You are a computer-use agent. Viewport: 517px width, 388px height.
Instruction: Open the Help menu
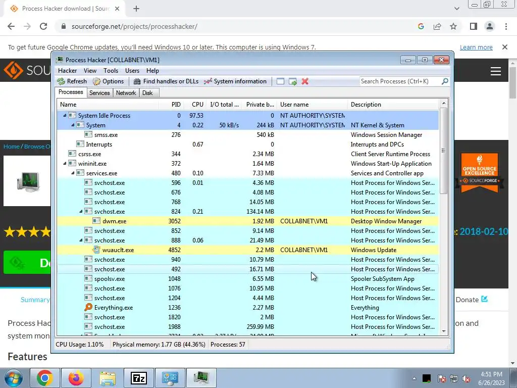[x=152, y=71]
